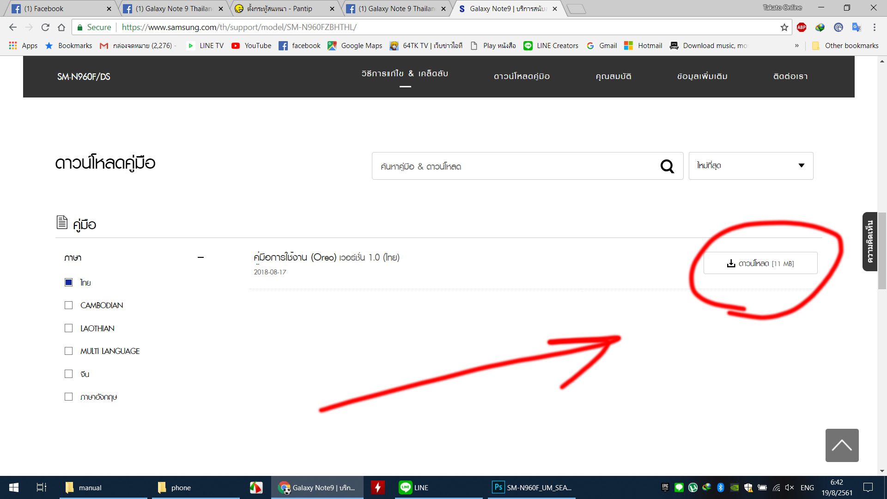
Task: Check the LAOTHIAN language checkbox
Action: tap(68, 328)
